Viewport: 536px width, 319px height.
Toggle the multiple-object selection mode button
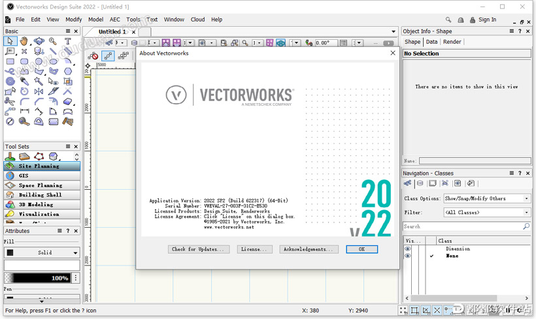(123, 55)
